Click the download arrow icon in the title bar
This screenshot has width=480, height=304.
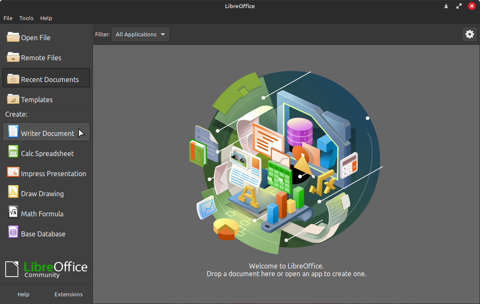click(446, 6)
